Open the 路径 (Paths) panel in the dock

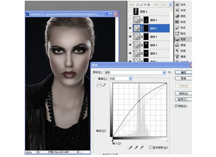(x=181, y=33)
